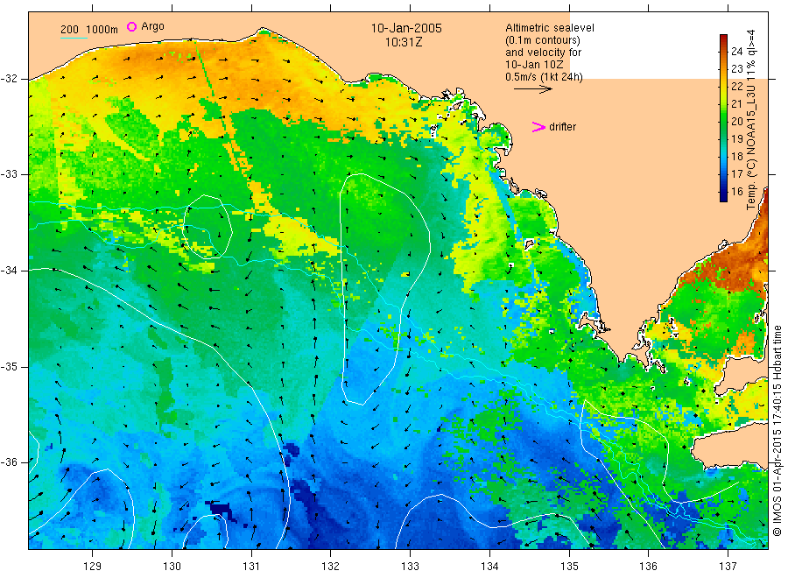Click the -35 latitude axis label

click(9, 367)
